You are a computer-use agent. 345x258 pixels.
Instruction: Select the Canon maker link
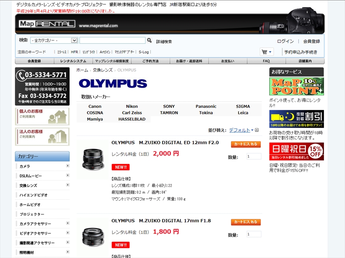[95, 106]
